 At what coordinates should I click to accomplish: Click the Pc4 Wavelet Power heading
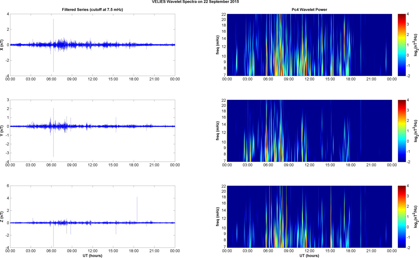point(309,10)
